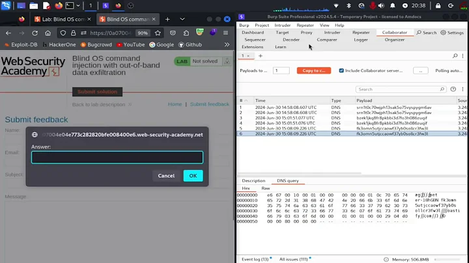
Task: Select interaction row number 1
Action: click(352, 107)
